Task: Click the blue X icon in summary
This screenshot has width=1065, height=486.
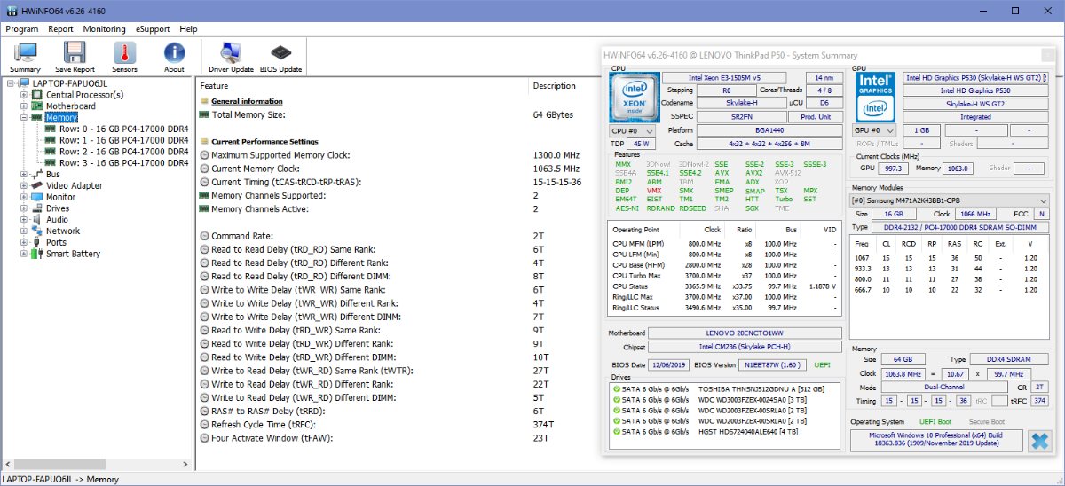Action: click(x=1038, y=441)
